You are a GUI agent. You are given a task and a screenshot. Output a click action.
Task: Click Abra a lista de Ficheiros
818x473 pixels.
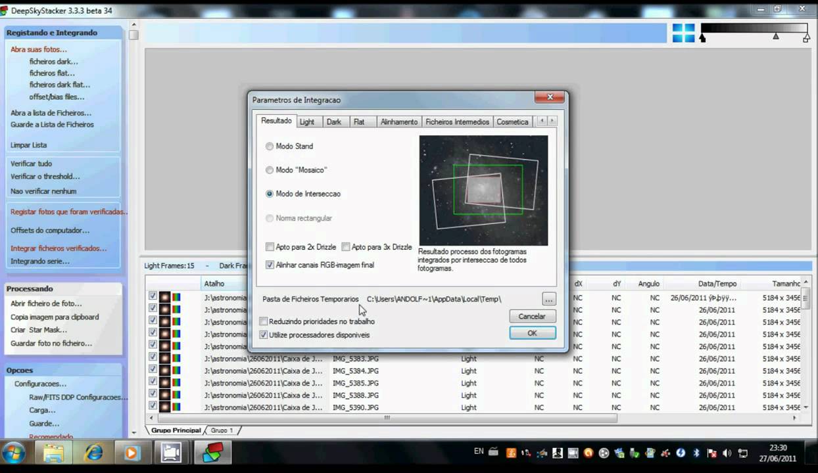coord(51,113)
